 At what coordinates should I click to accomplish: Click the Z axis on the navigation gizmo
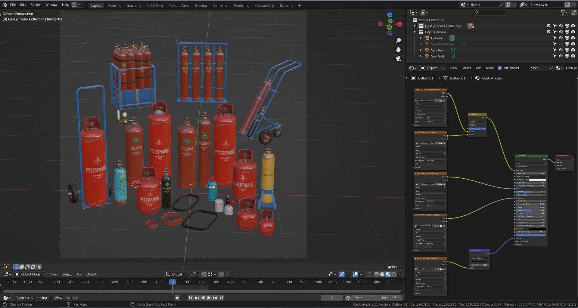point(390,15)
